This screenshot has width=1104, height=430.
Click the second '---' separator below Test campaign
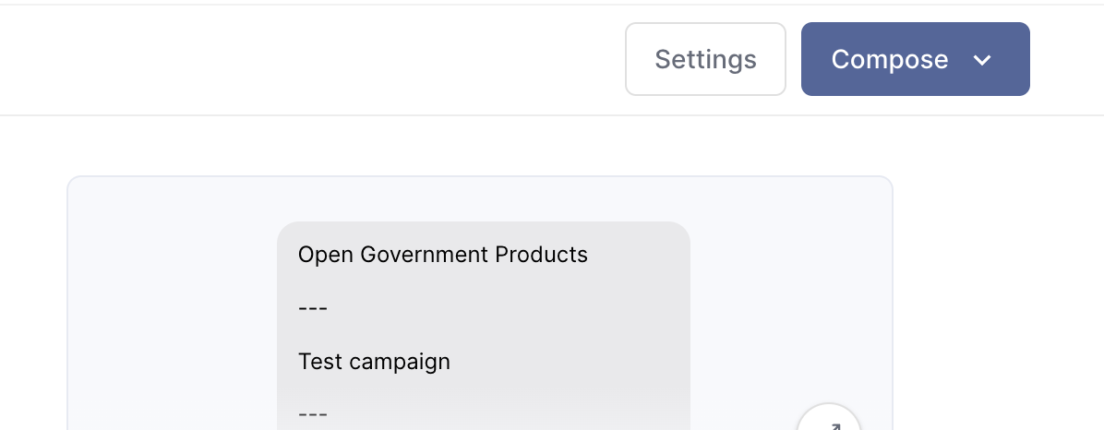[313, 414]
